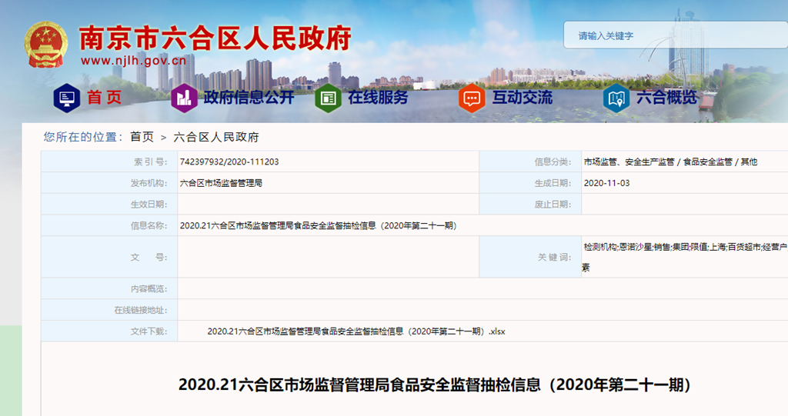The height and width of the screenshot is (416, 788).
Task: Click the national emblem logo
Action: coord(45,45)
